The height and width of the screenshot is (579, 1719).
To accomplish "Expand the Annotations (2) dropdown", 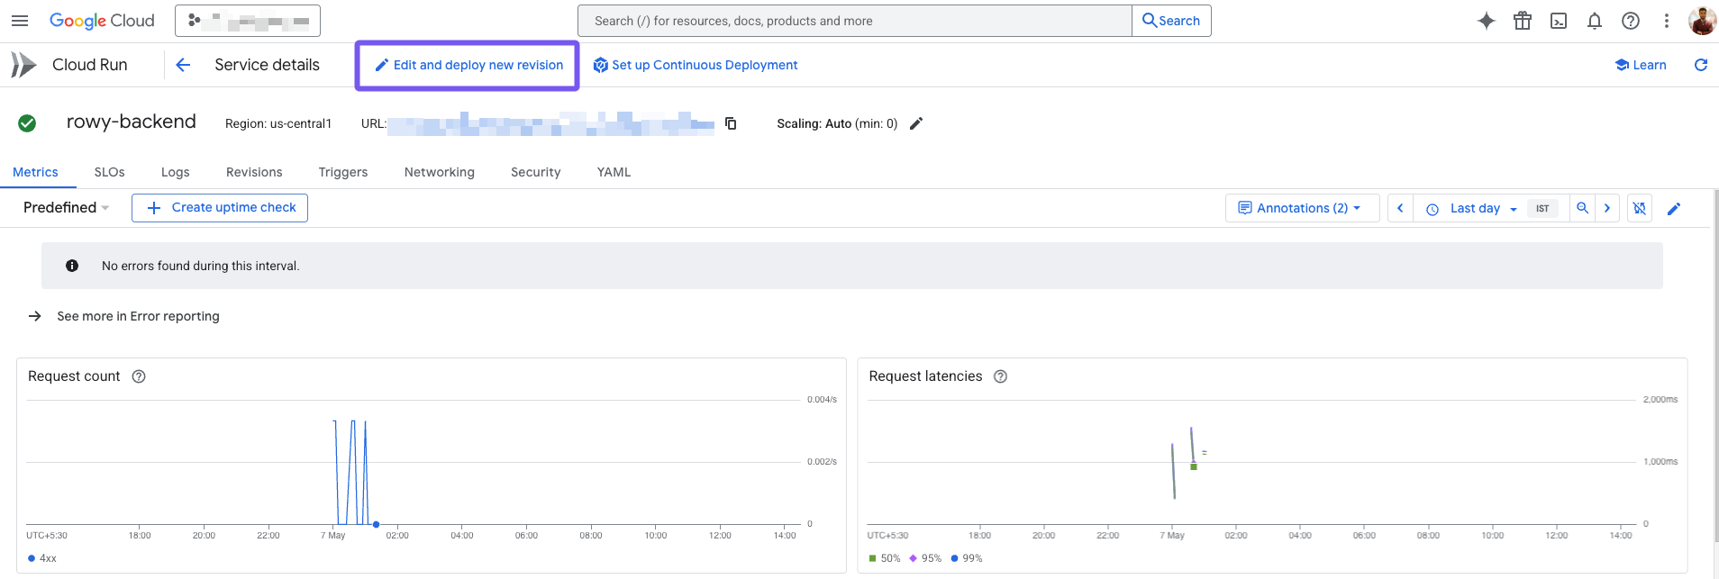I will point(1302,208).
